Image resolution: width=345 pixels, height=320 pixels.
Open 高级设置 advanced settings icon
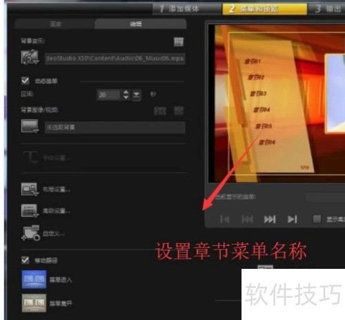30,211
